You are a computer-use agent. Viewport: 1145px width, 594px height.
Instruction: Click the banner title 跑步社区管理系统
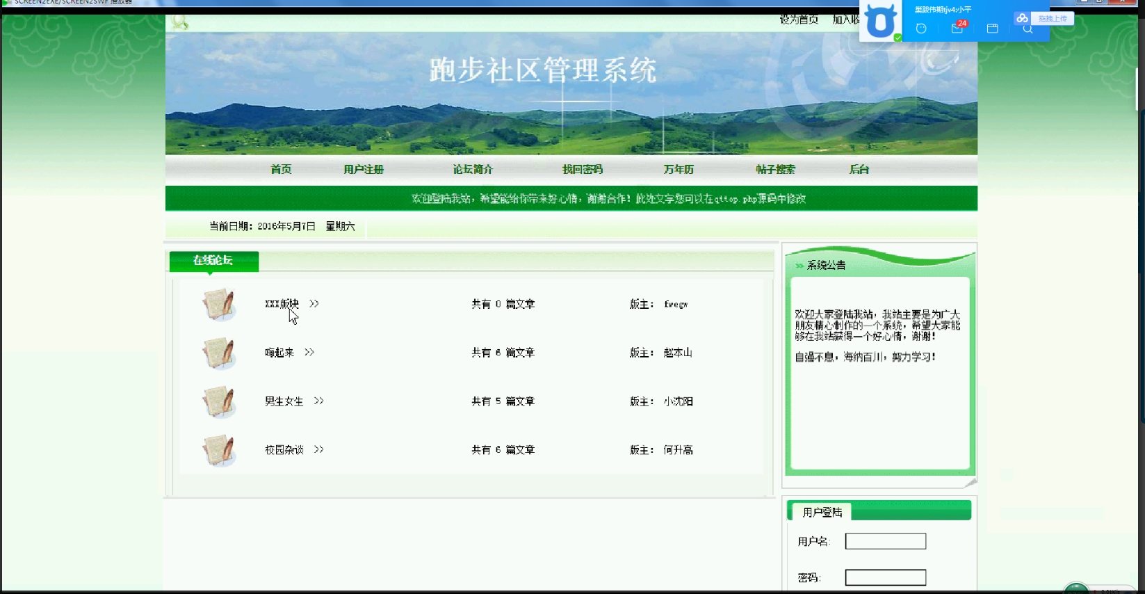point(543,70)
